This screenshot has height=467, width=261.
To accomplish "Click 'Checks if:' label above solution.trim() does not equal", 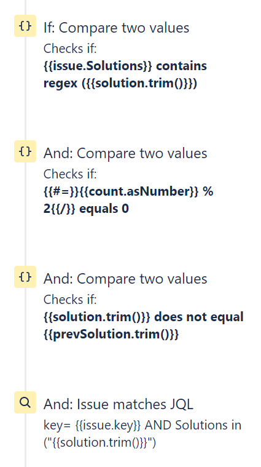I will [x=70, y=299].
